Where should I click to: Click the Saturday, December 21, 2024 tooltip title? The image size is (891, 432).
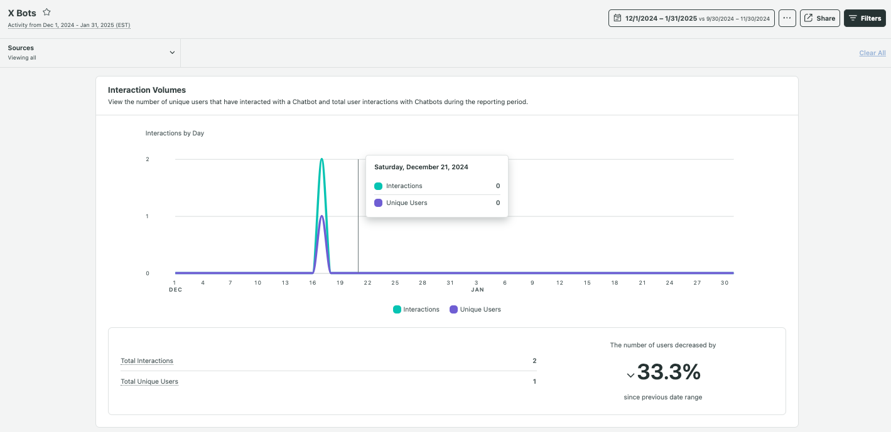[421, 167]
